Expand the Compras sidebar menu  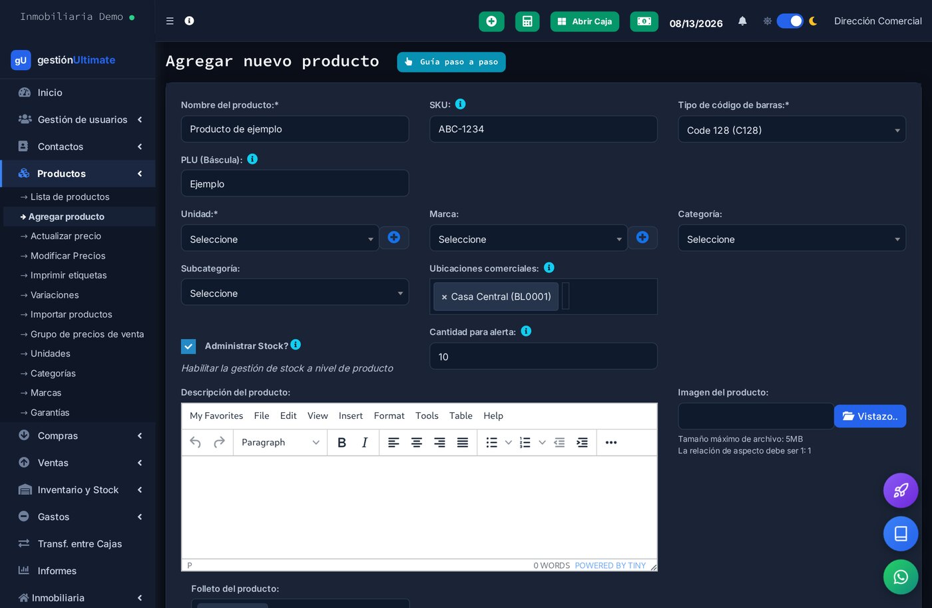click(78, 436)
